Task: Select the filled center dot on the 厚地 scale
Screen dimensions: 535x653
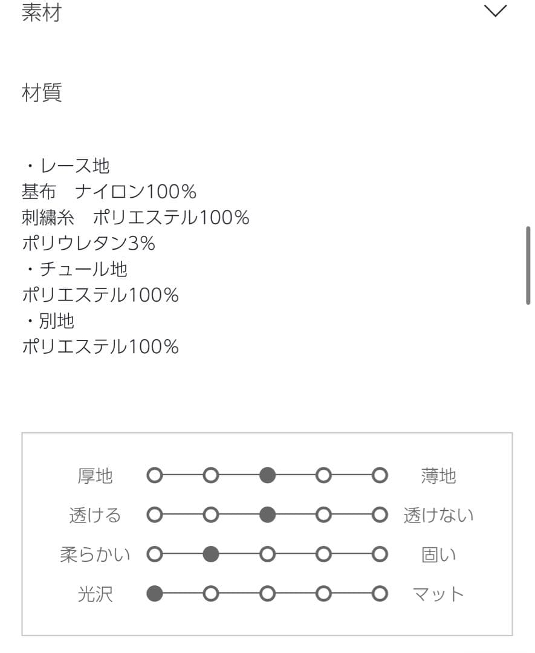Action: pyautogui.click(x=267, y=475)
